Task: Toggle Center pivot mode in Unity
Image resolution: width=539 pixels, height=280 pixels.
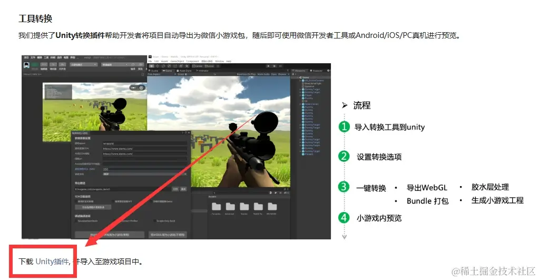Action: pyautogui.click(x=197, y=66)
